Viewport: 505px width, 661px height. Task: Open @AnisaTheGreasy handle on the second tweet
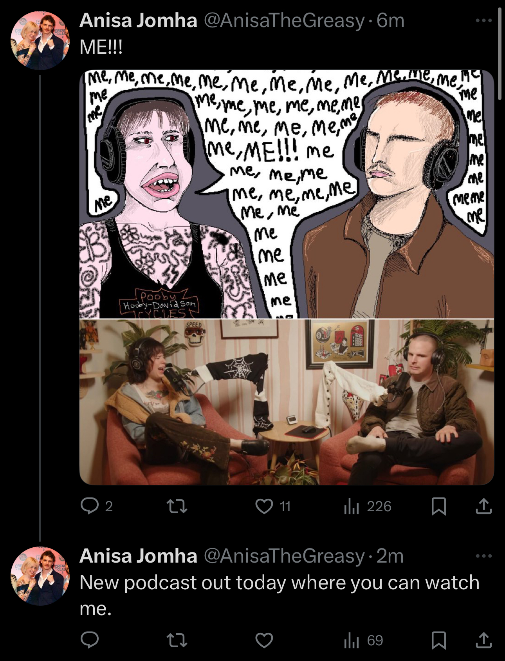point(284,557)
